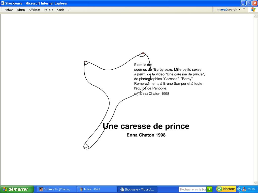Open the démarrer start menu
This screenshot has width=258, height=193.
point(17,189)
